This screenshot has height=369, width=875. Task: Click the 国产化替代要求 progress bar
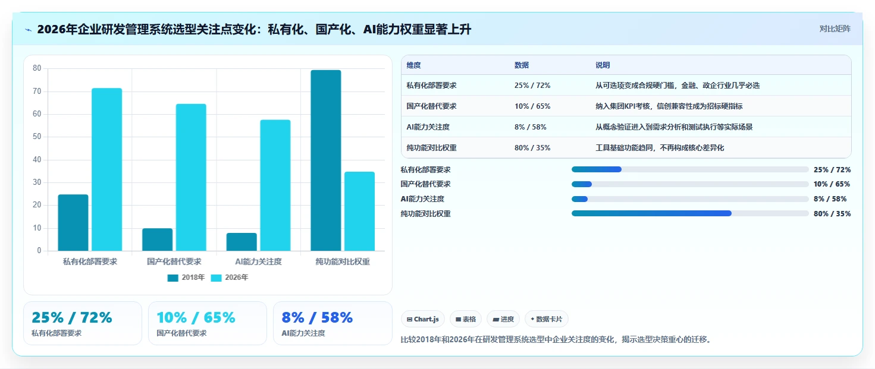690,184
